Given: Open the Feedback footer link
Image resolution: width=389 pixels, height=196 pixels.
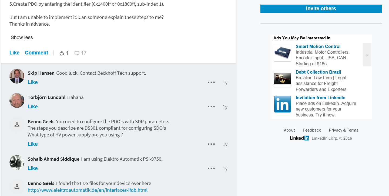Looking at the screenshot, I should [x=312, y=130].
